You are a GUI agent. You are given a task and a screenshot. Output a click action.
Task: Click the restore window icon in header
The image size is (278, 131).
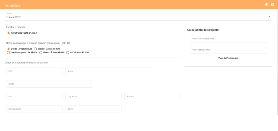267,5
